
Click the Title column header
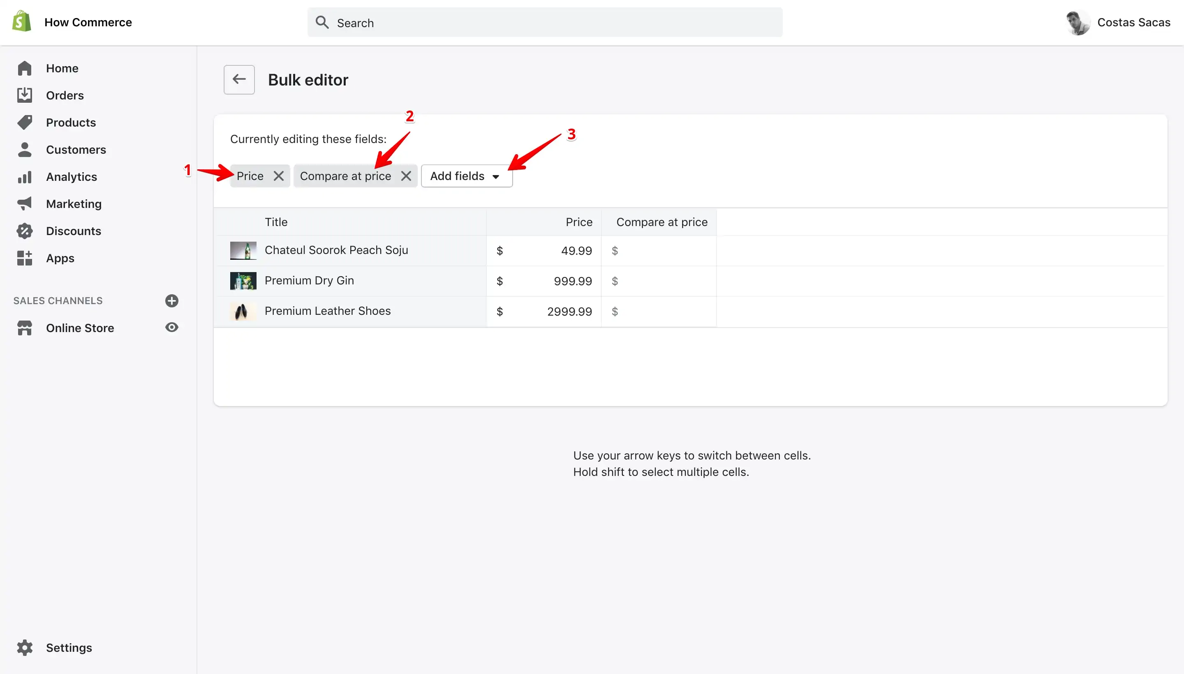click(276, 222)
